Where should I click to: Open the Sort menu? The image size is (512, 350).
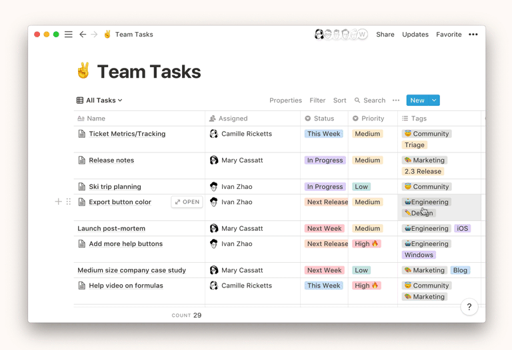[339, 100]
